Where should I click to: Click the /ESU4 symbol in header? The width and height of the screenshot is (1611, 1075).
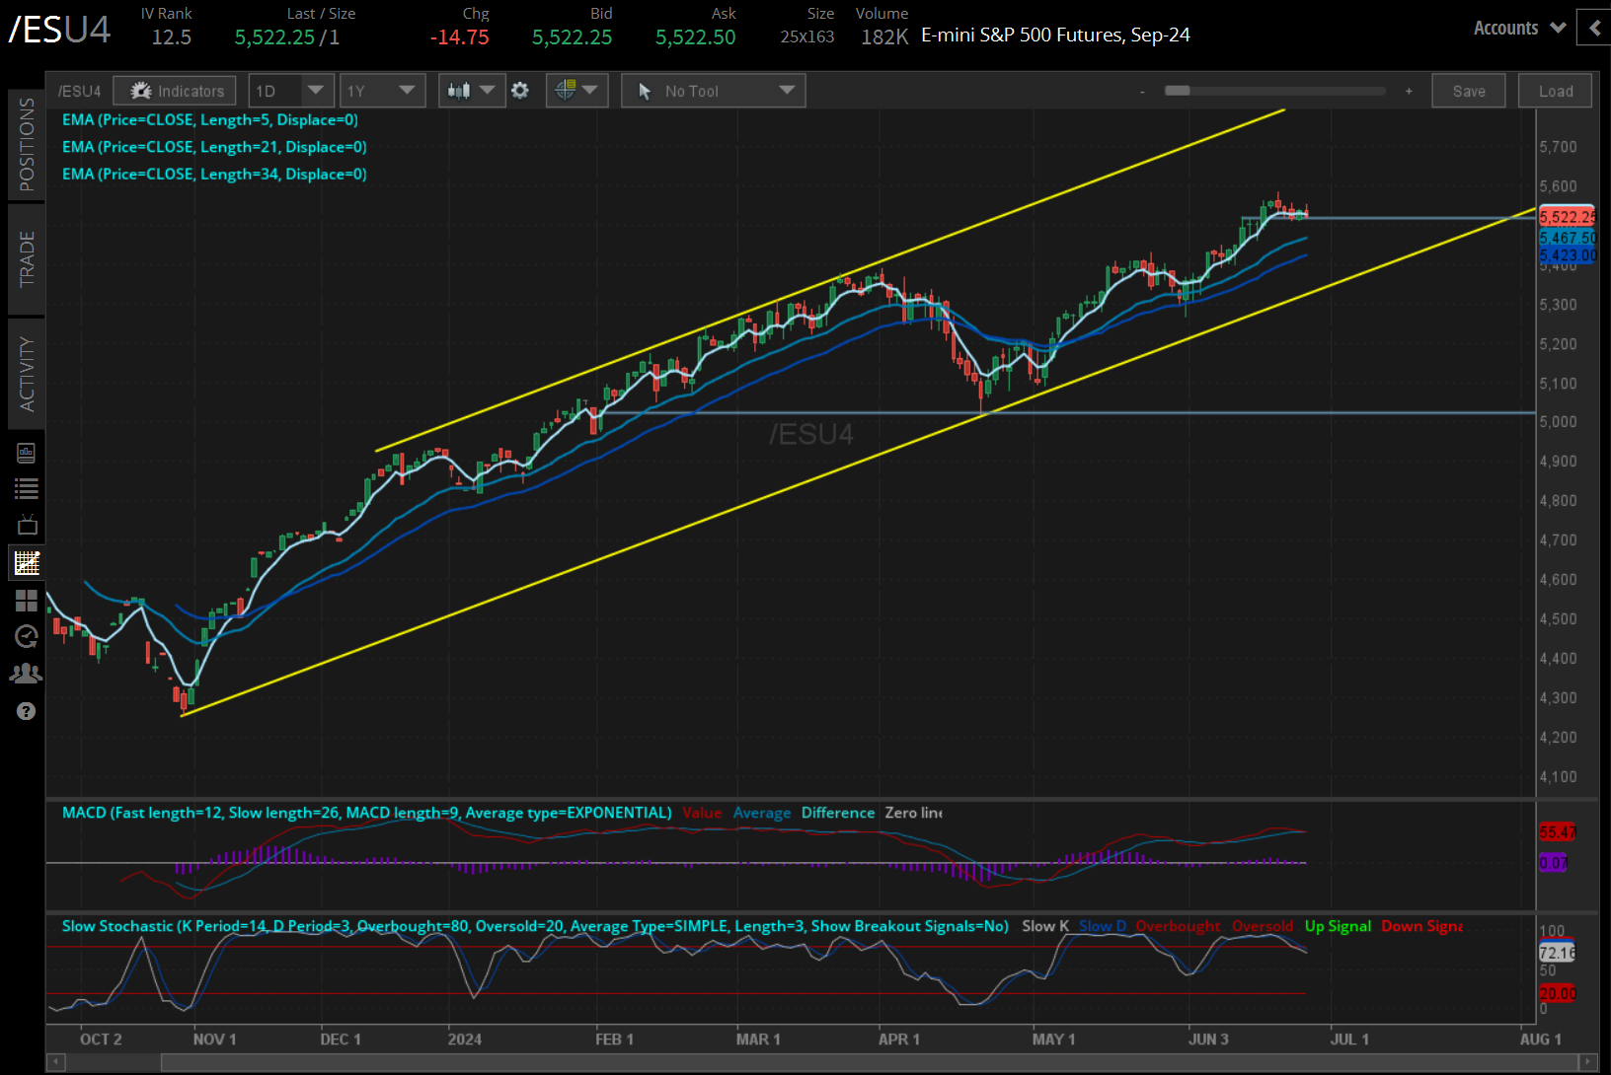[x=59, y=30]
